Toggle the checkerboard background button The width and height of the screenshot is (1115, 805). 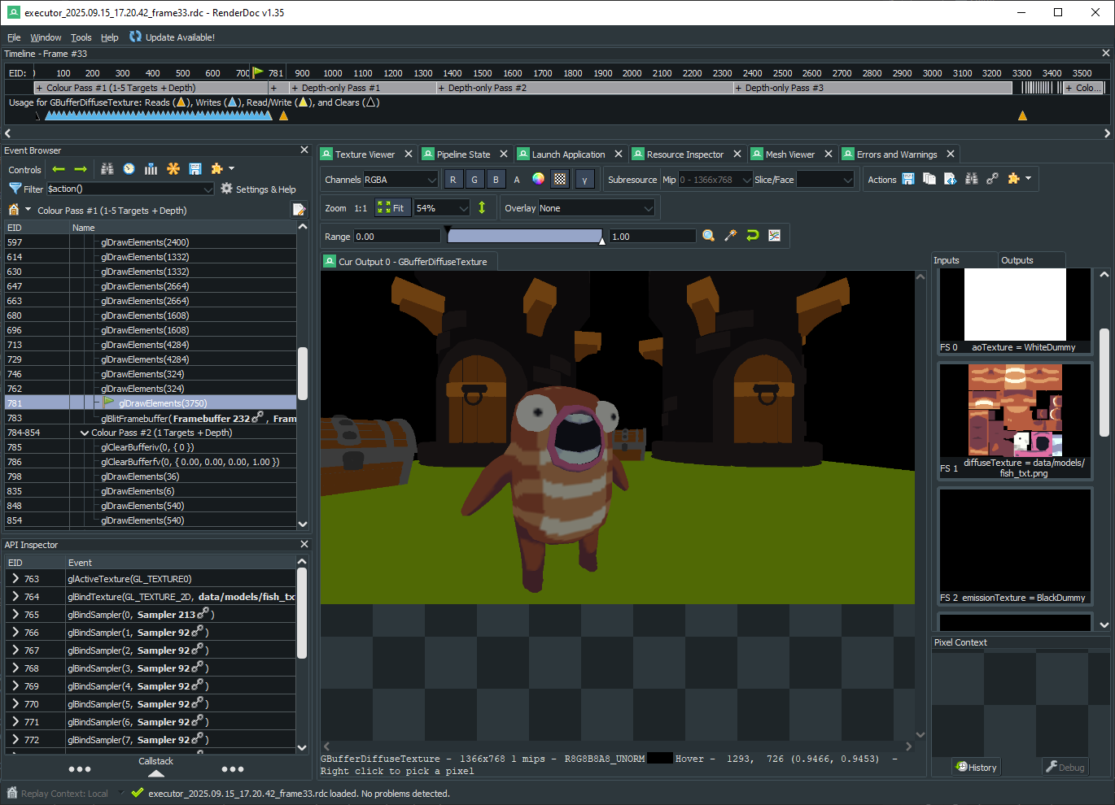(560, 180)
